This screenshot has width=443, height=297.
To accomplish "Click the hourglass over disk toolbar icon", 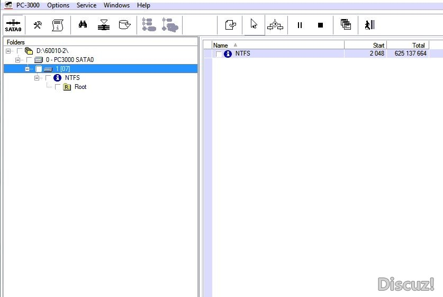I will (x=104, y=25).
